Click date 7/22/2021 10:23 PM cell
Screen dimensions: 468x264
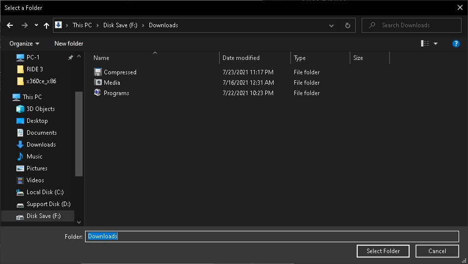pos(248,93)
